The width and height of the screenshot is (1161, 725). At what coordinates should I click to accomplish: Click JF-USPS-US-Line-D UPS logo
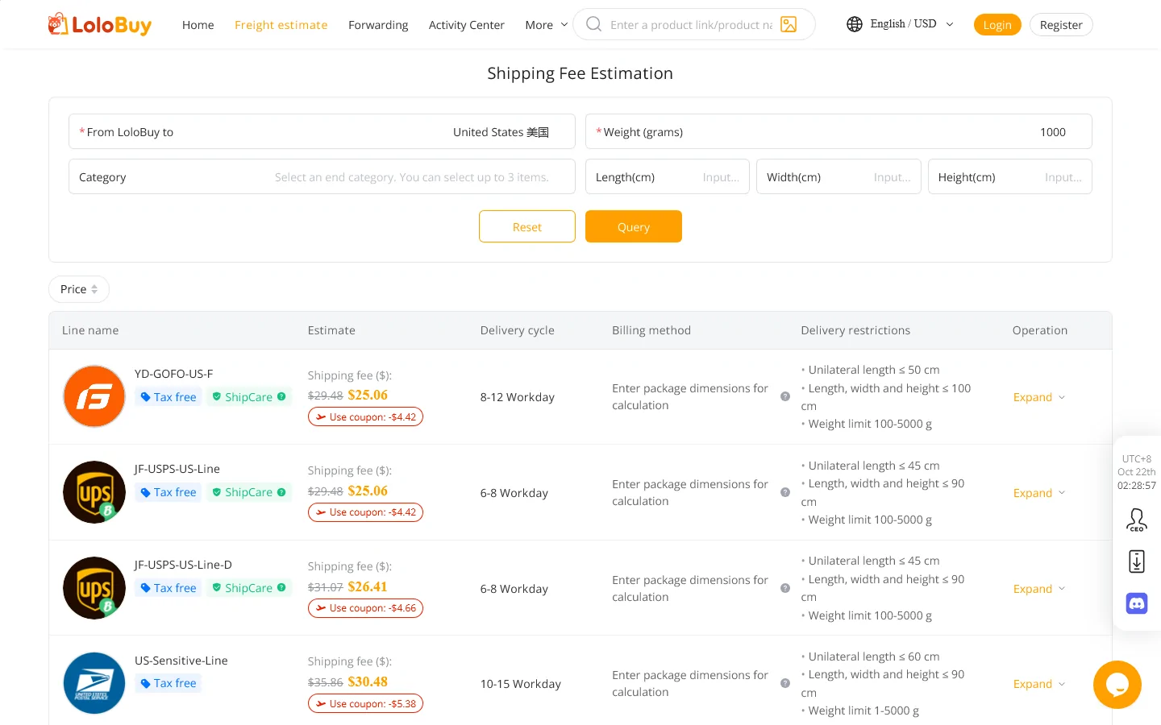(x=94, y=588)
